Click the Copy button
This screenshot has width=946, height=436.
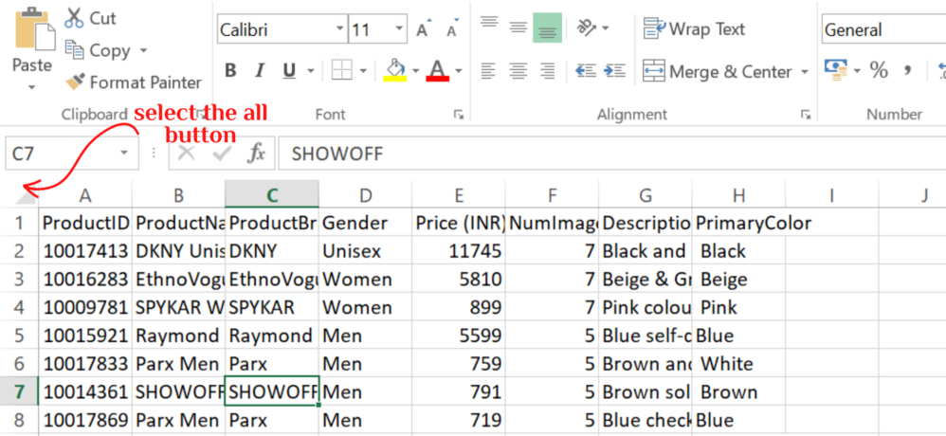pyautogui.click(x=98, y=50)
